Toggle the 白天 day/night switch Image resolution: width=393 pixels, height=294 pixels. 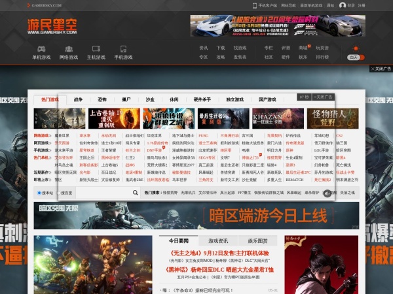coord(356,57)
